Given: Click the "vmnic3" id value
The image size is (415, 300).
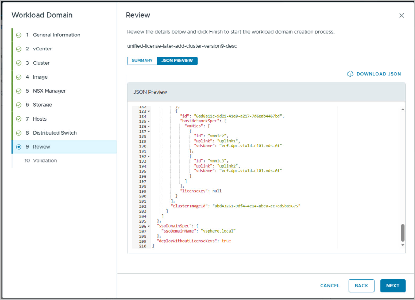Looking at the screenshot, I should point(217,161).
